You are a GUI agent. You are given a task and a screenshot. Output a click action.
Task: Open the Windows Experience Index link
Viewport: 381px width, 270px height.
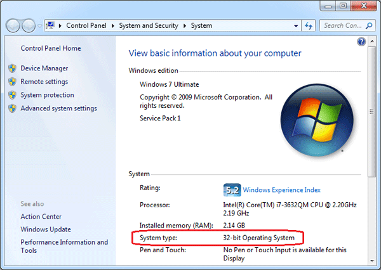point(282,190)
